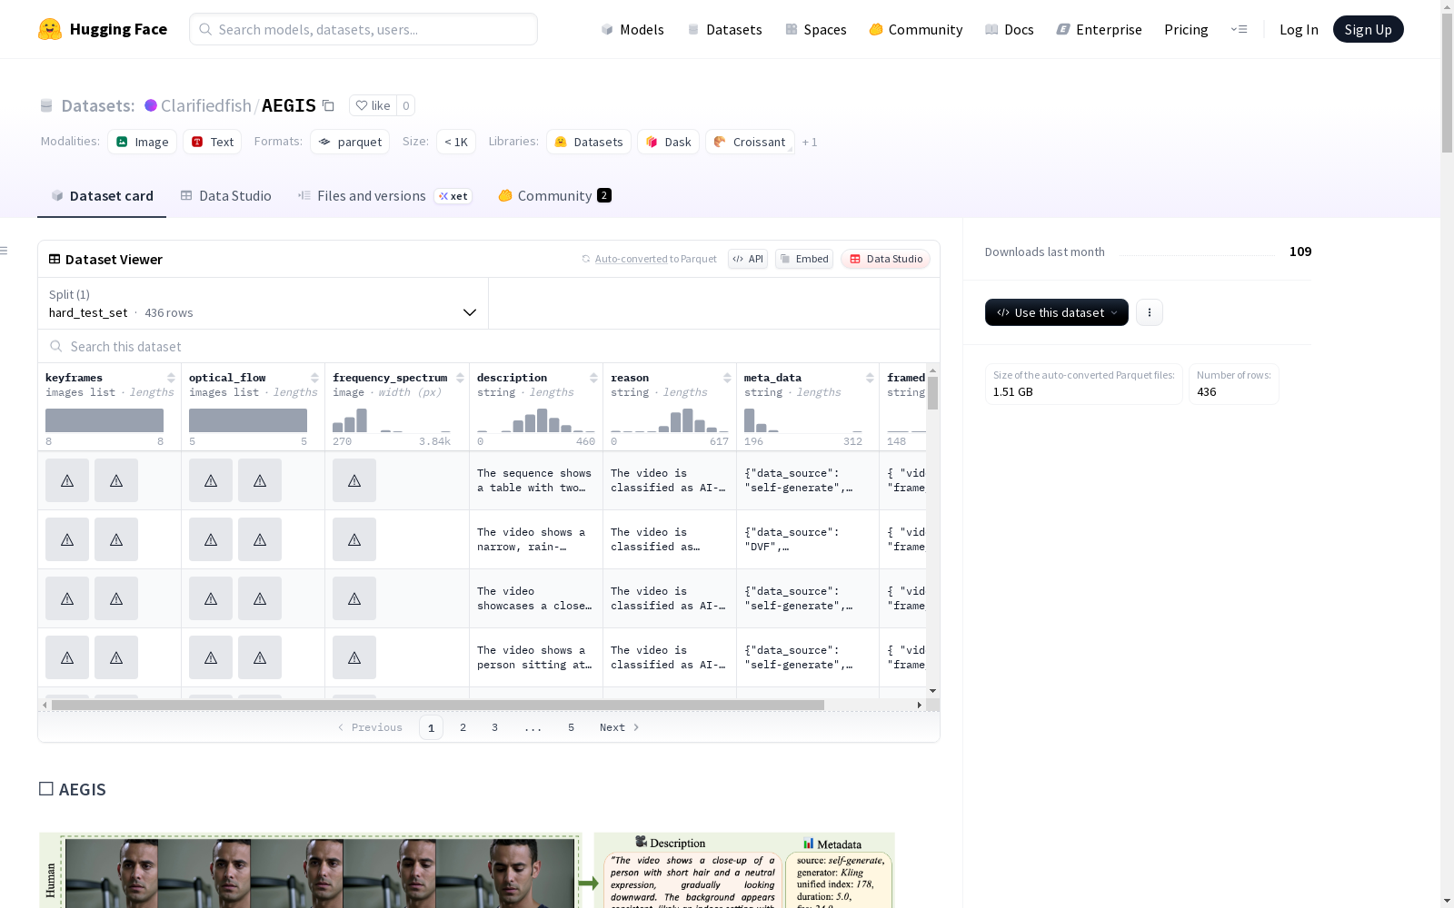Click the Embed button

coord(804,259)
